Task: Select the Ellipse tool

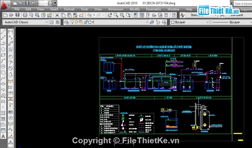Action: point(3,84)
